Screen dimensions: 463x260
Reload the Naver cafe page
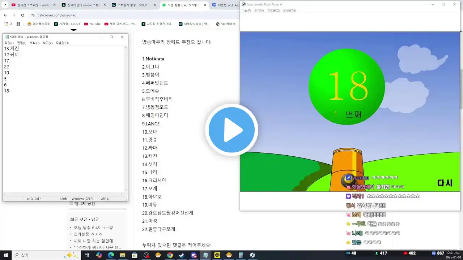[22, 15]
